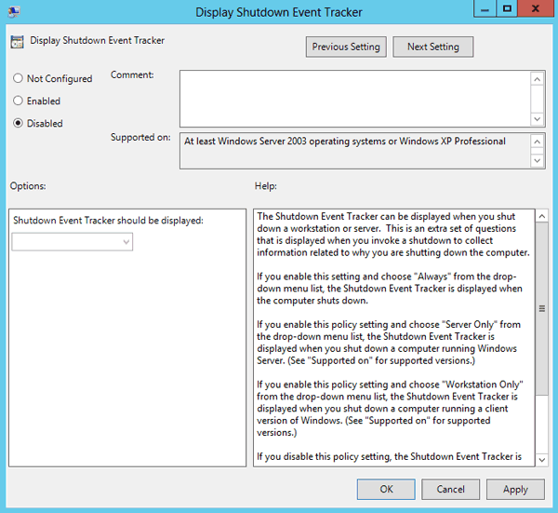
Task: Click the Supported on scroll down arrow
Action: pos(537,161)
